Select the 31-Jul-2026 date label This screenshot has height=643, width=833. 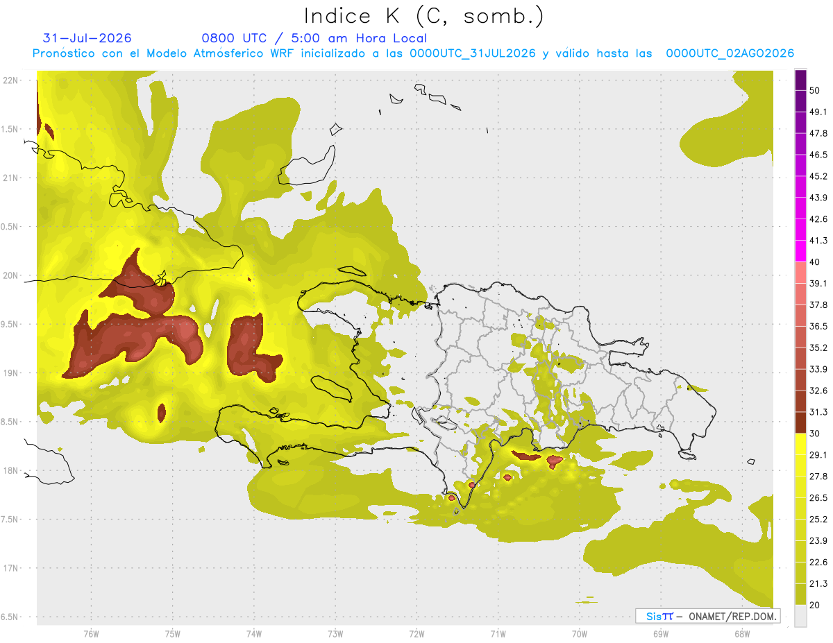87,38
